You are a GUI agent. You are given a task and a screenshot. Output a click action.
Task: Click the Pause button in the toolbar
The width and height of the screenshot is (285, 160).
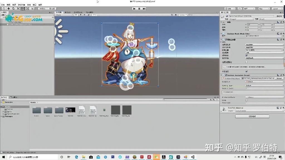139,9
